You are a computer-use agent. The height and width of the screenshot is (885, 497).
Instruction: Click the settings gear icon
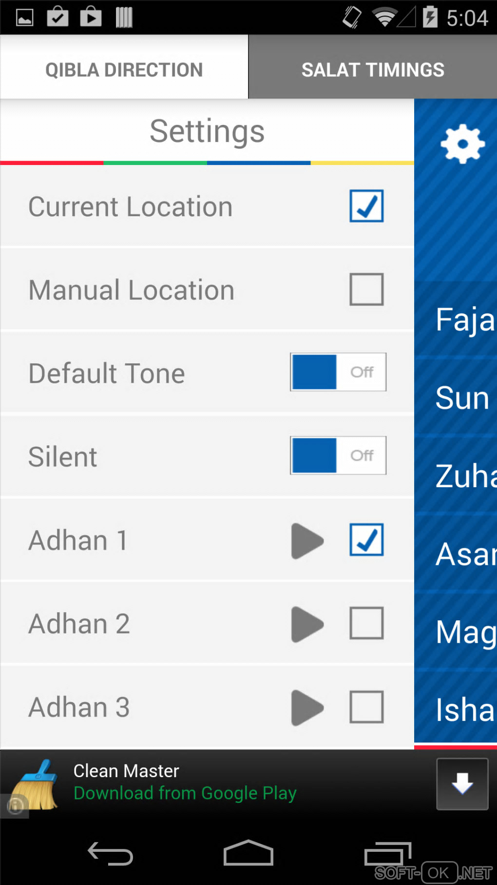click(462, 144)
